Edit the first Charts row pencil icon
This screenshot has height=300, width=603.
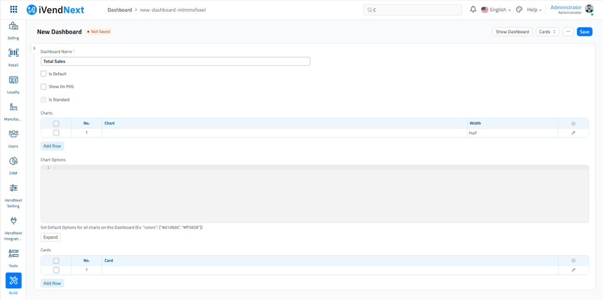click(573, 133)
